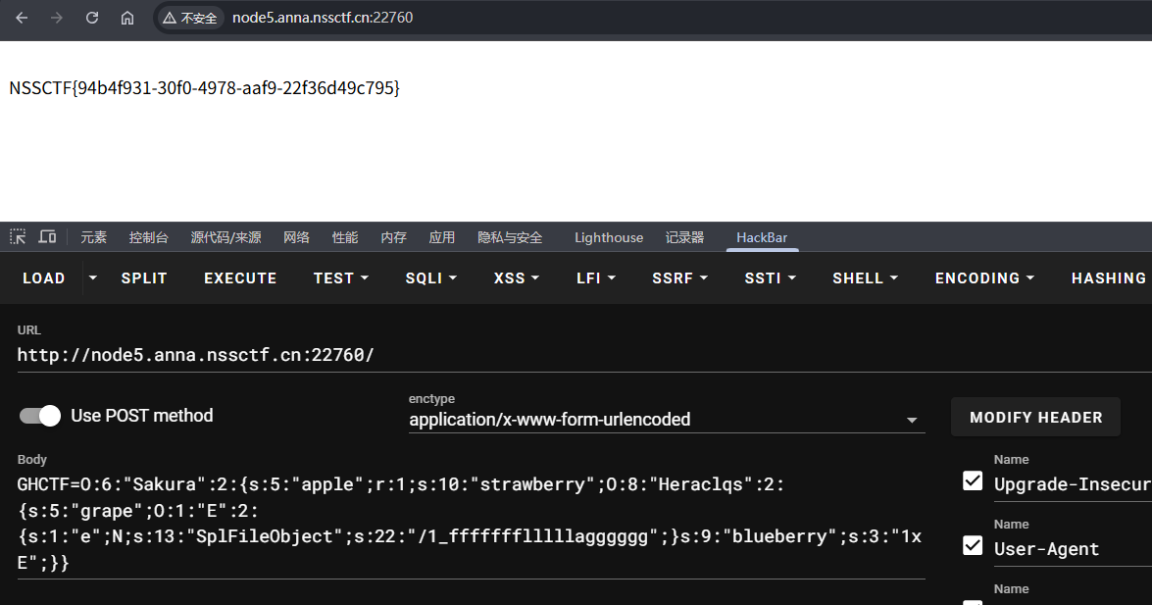Uncheck the User-Agent header checkbox
Screen dimensions: 1152x605
pyautogui.click(x=973, y=545)
